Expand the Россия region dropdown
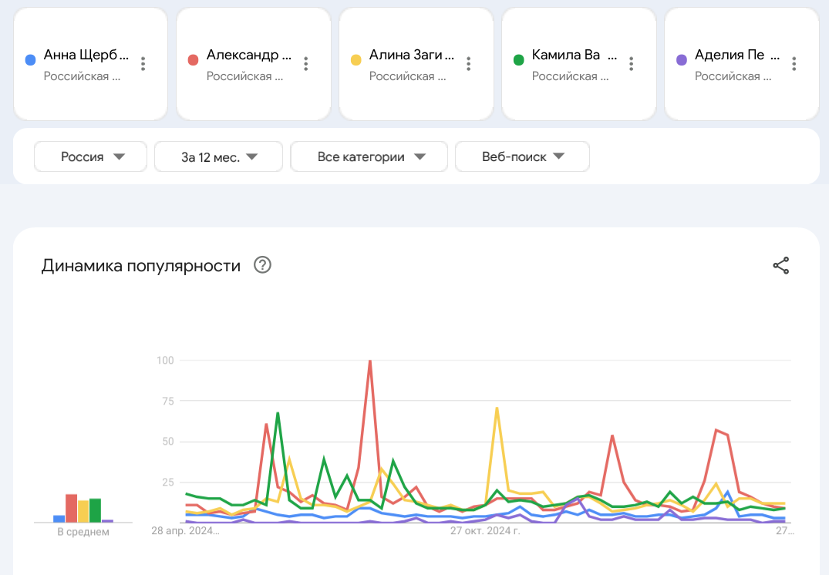 click(x=91, y=156)
